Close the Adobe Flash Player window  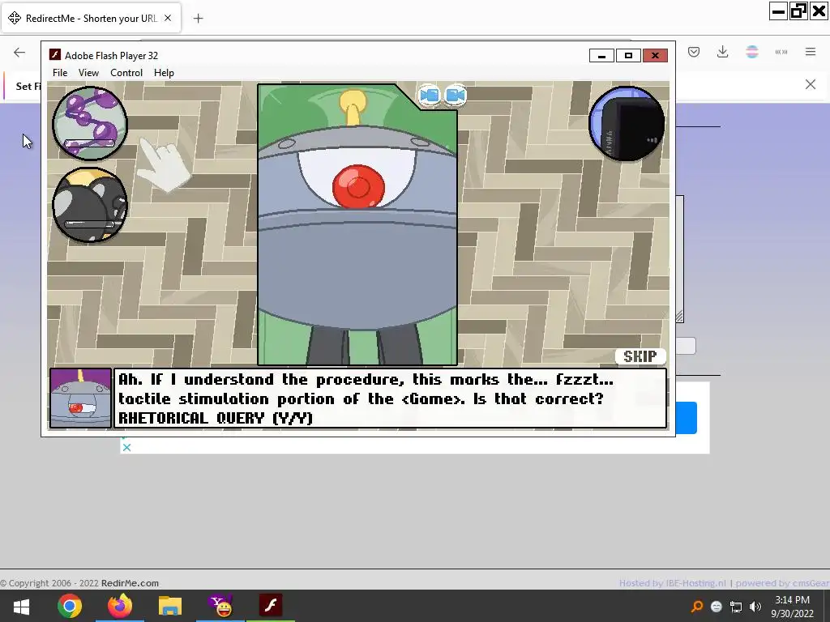tap(655, 56)
